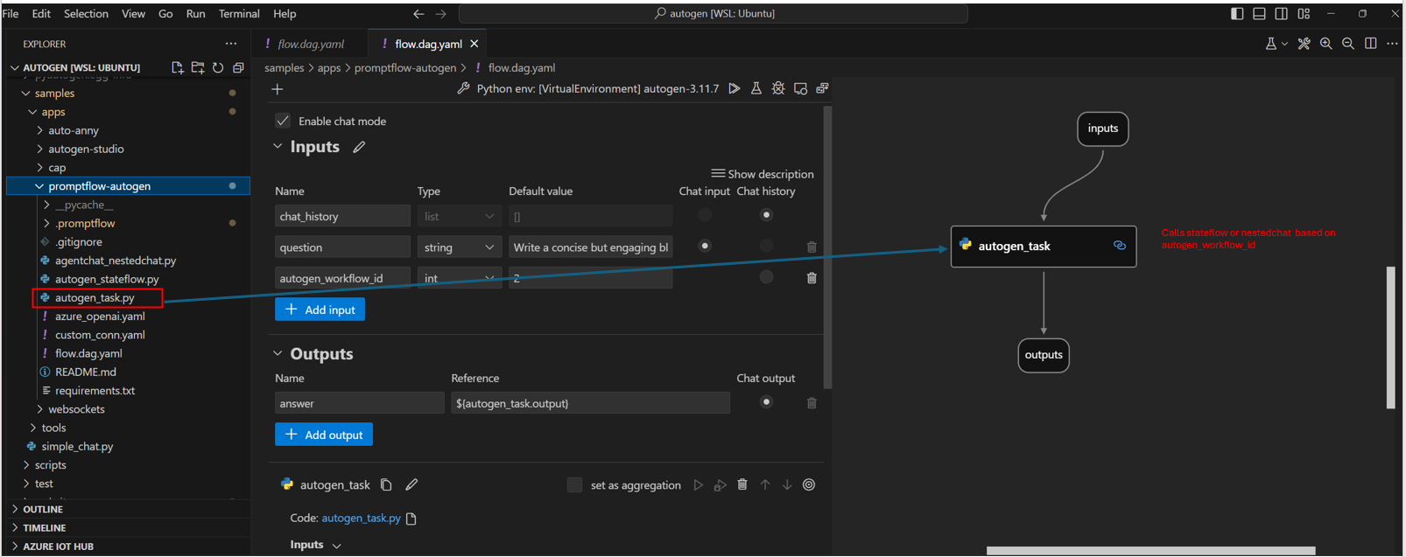Check the set as aggregation checkbox
The image size is (1406, 557).
point(574,484)
